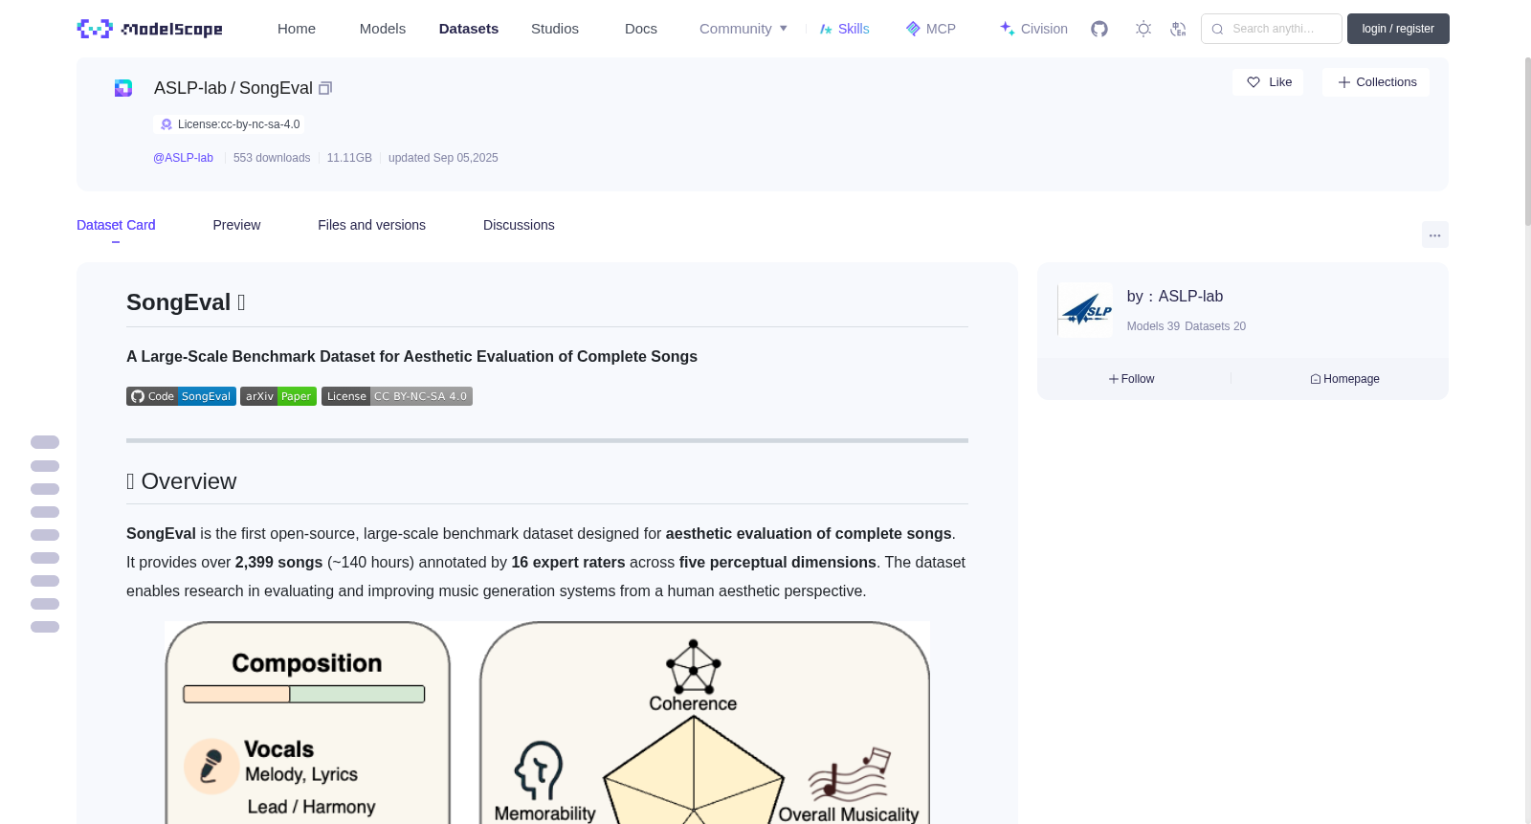
Task: Copy the ASLP-lab / SongEval dataset name
Action: [325, 88]
